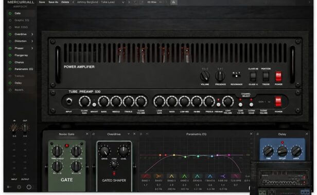Image resolution: width=317 pixels, height=195 pixels.
Task: Toggle the red Power switch on the power amplifier
Action: (278, 76)
